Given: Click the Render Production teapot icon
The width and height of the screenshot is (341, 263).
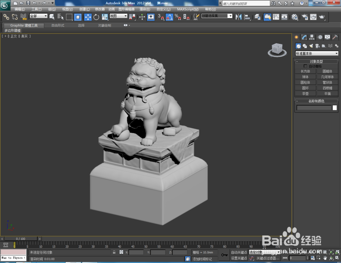Looking at the screenshot, I should (322, 17).
